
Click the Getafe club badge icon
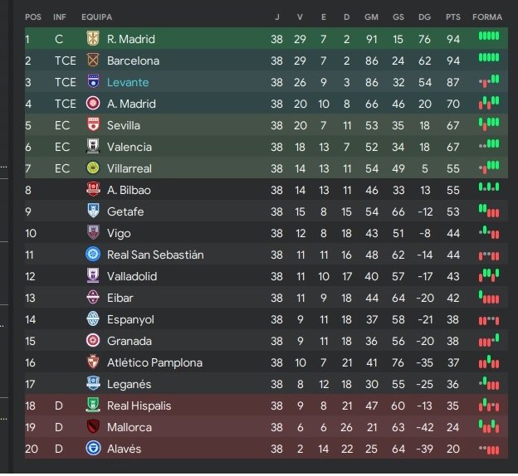coord(93,211)
